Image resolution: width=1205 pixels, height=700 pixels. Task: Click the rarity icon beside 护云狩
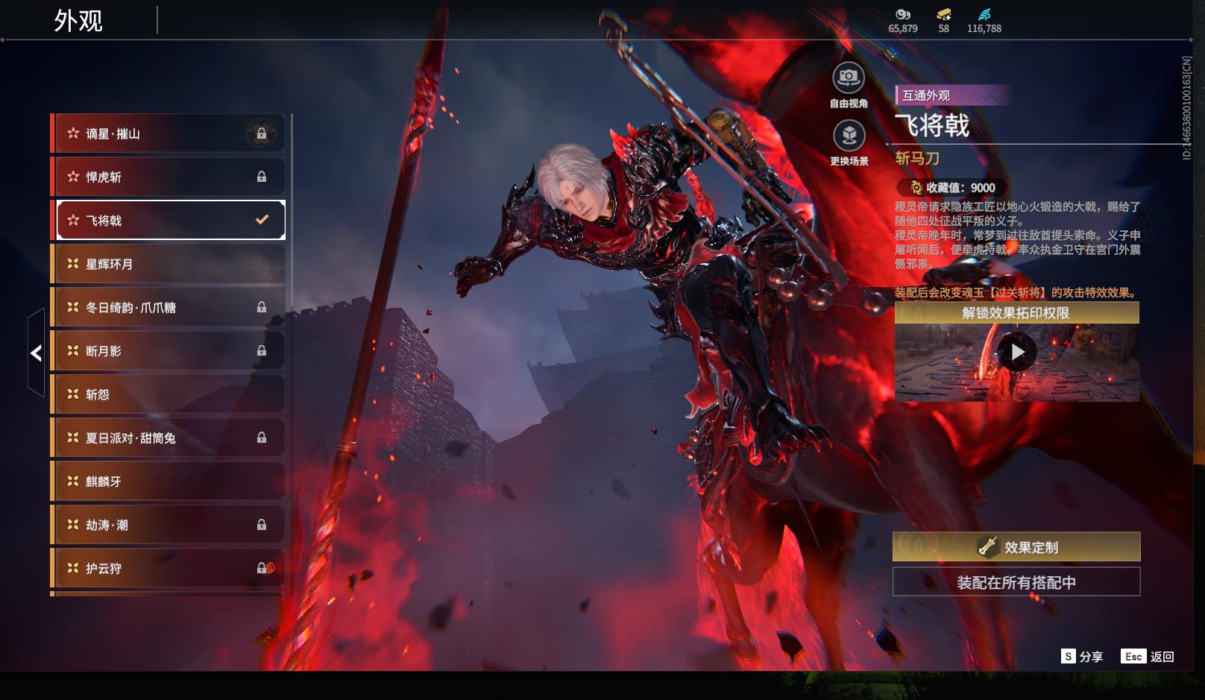pos(73,568)
